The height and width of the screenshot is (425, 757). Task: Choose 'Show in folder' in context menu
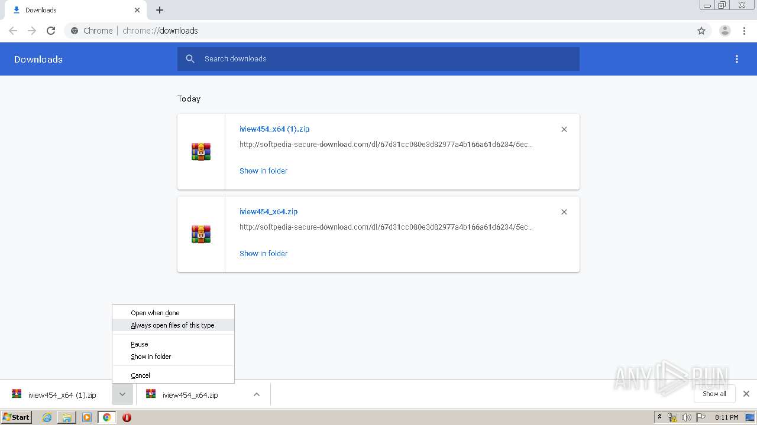[x=173, y=357]
